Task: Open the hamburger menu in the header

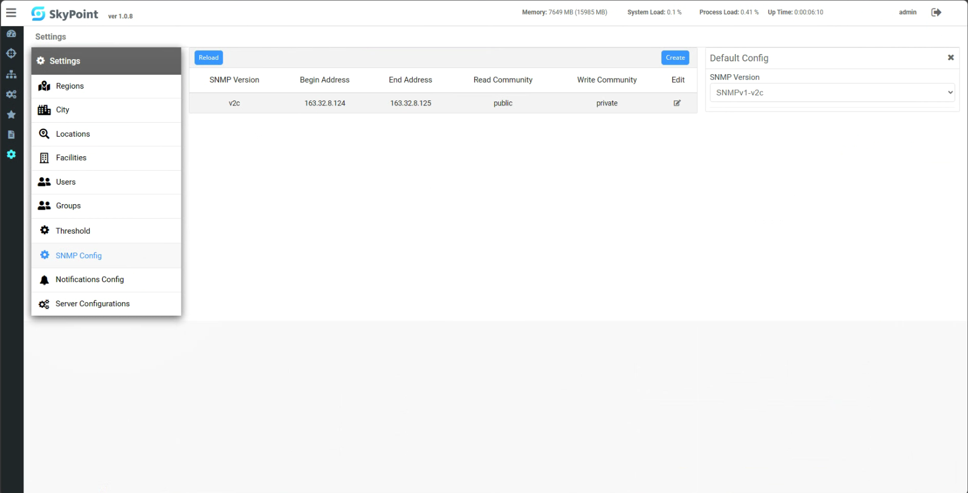Action: click(x=11, y=12)
